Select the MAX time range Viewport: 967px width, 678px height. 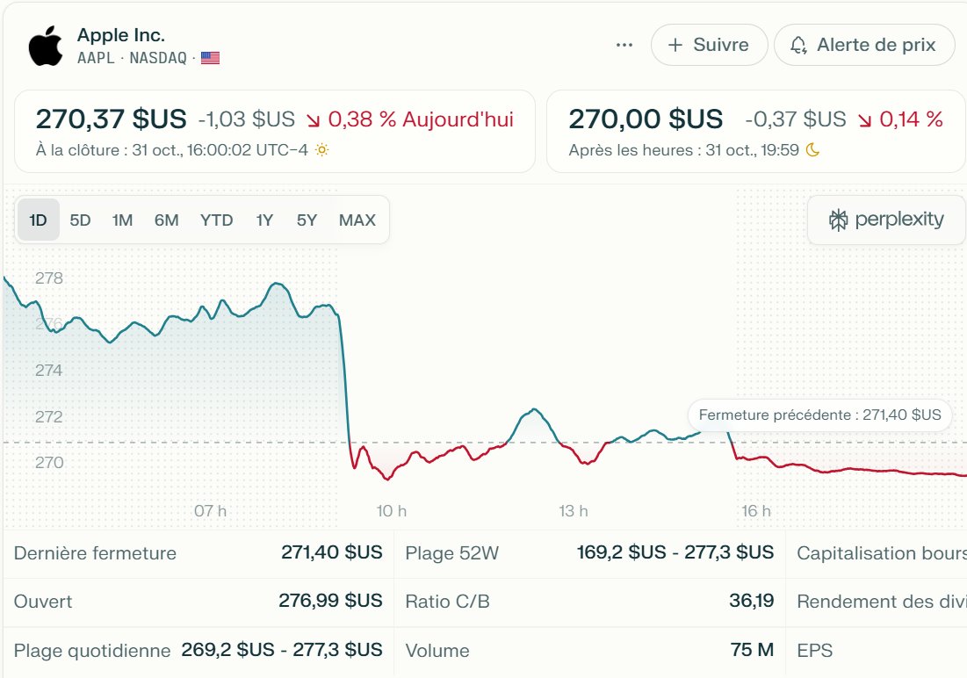[x=357, y=220]
